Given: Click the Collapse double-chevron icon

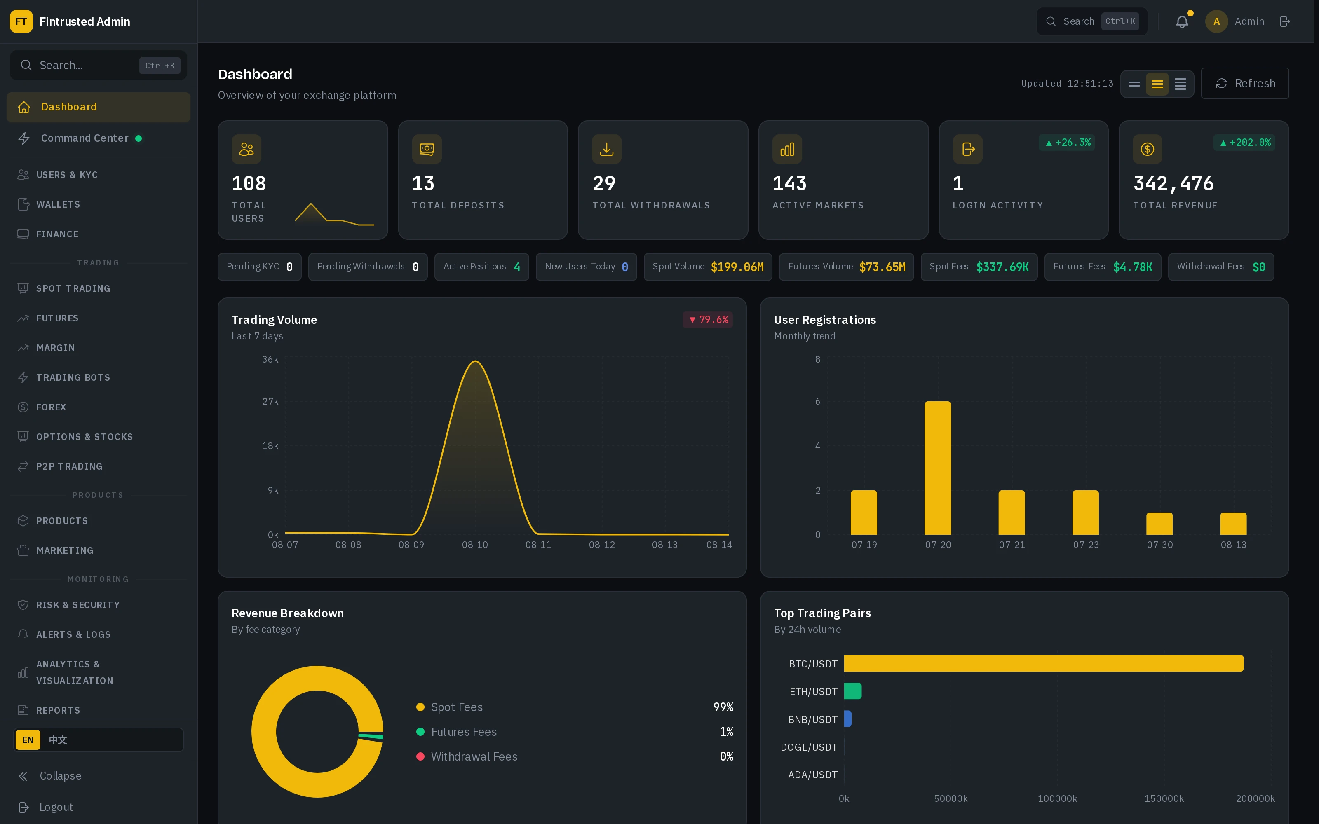Looking at the screenshot, I should (x=23, y=776).
